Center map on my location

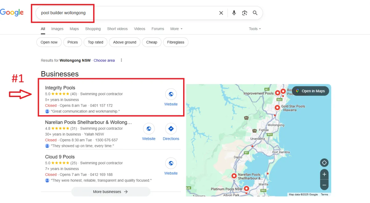click(324, 163)
